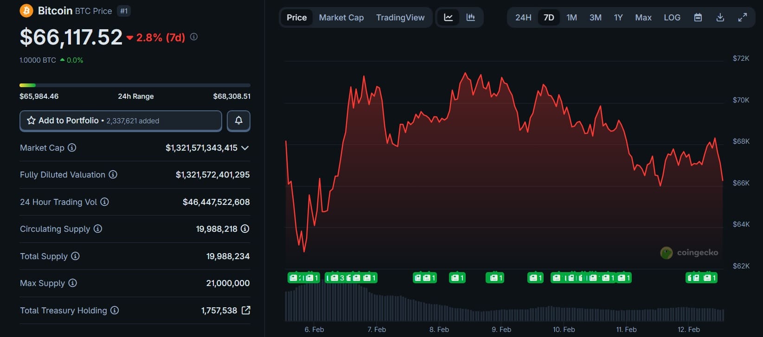763x337 pixels.
Task: Click info icon next to 7d percentage
Action: (x=194, y=37)
